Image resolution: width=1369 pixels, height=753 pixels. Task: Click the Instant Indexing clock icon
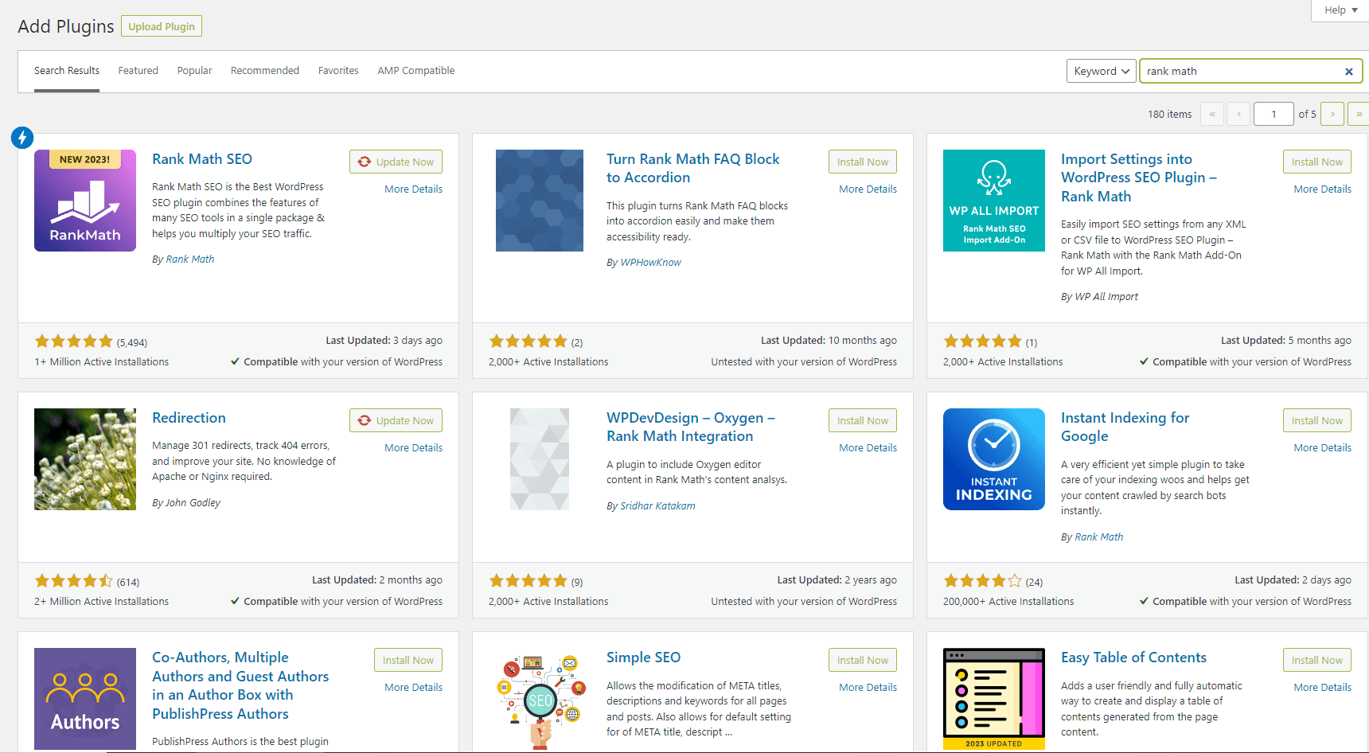[x=994, y=459]
